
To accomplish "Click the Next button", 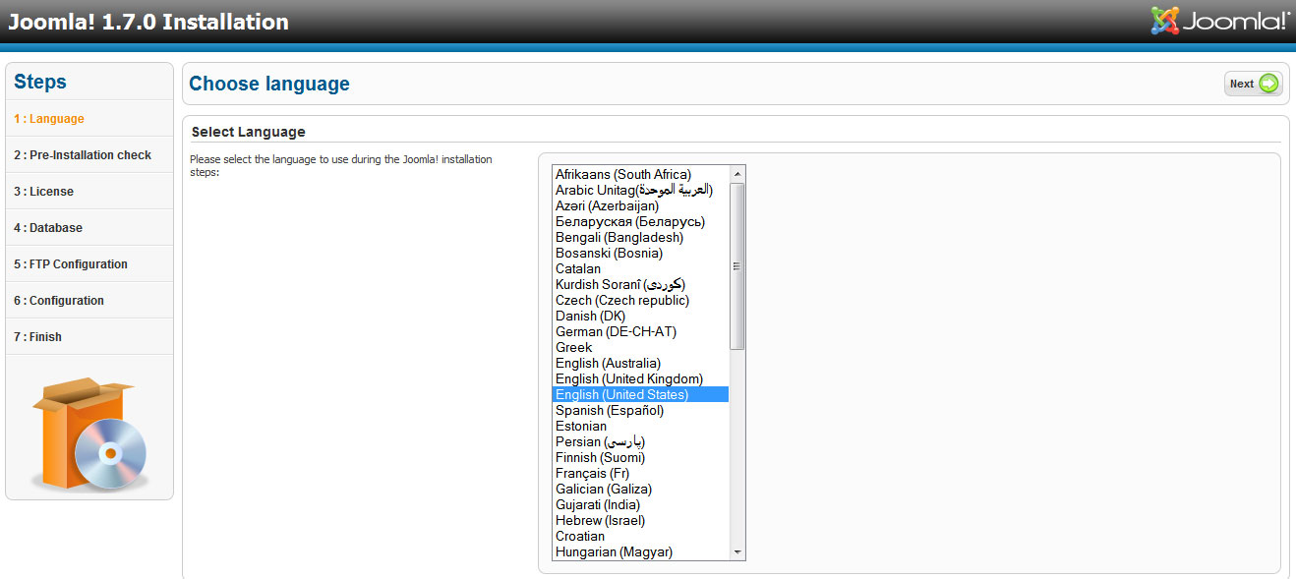I will pyautogui.click(x=1254, y=84).
